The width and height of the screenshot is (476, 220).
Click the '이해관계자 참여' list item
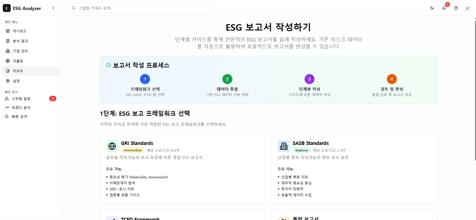pyautogui.click(x=122, y=183)
